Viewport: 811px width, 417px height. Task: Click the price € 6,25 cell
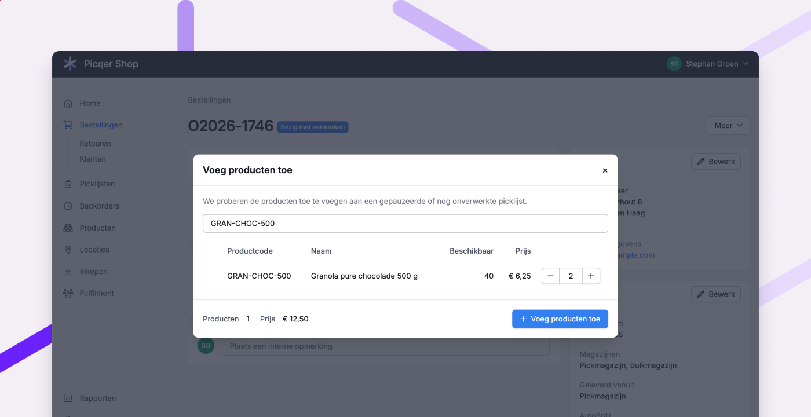point(520,276)
